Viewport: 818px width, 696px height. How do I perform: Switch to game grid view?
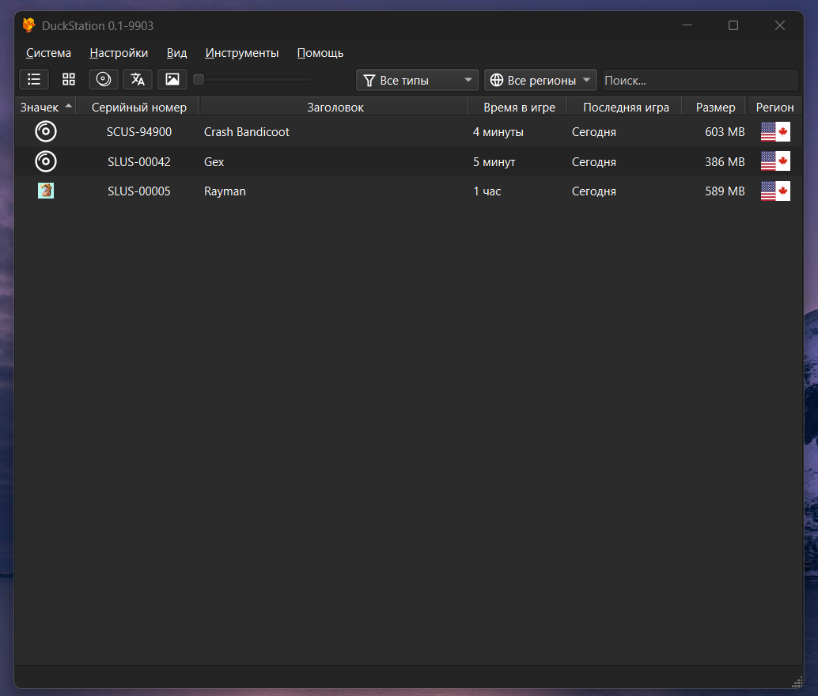tap(69, 79)
